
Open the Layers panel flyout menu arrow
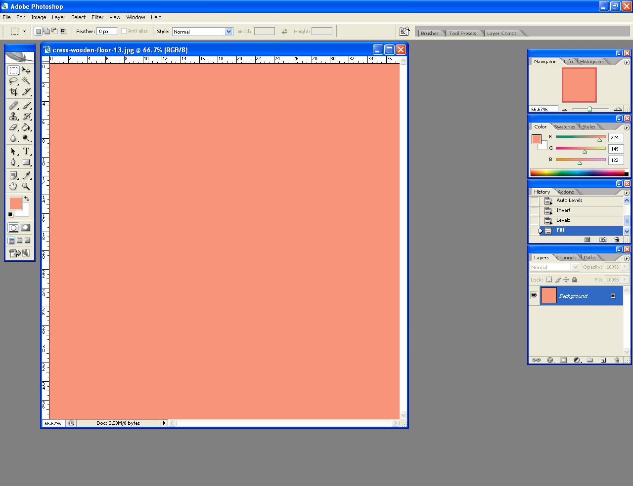pos(627,258)
